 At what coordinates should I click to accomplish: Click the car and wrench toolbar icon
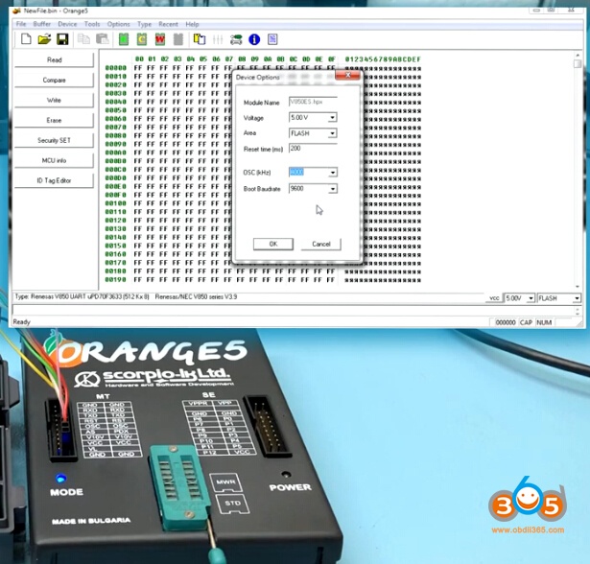click(236, 39)
